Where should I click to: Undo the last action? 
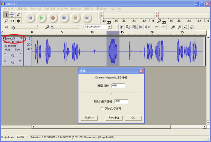pyautogui.click(x=156, y=27)
